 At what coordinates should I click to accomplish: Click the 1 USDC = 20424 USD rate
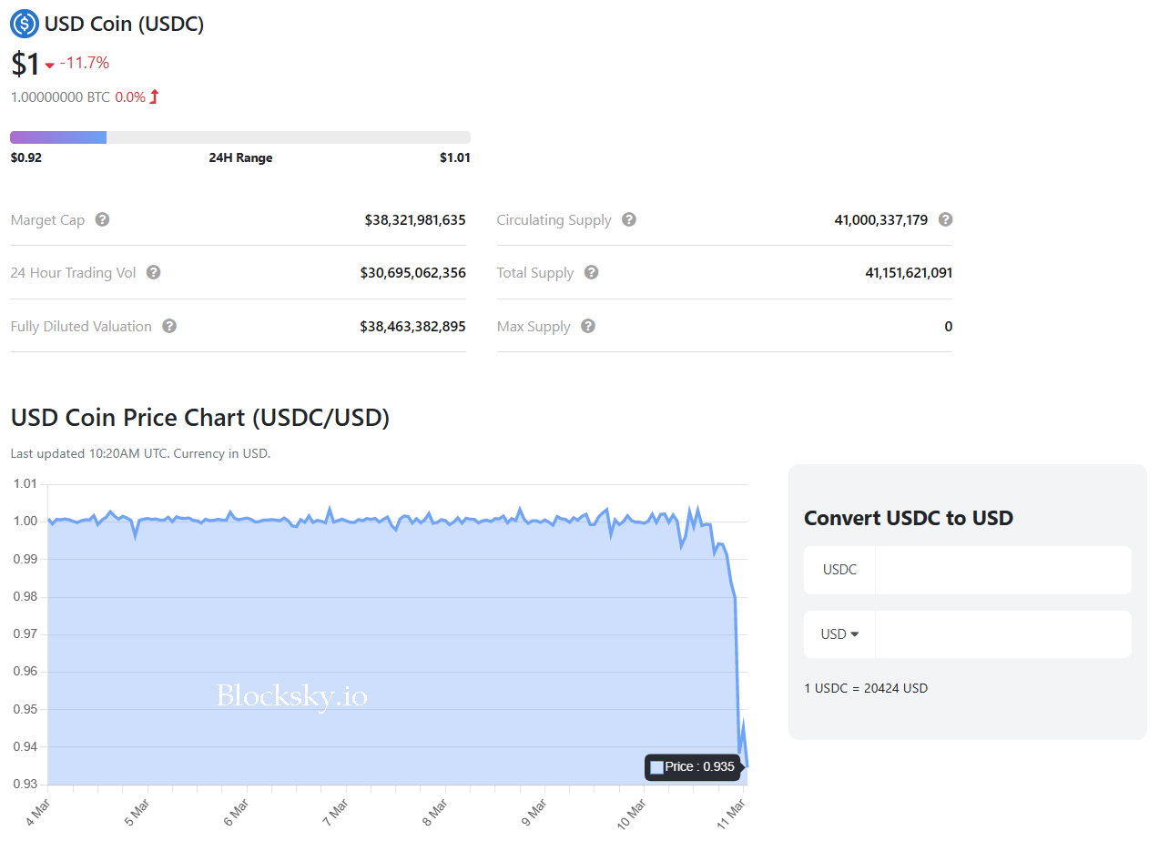click(x=866, y=688)
